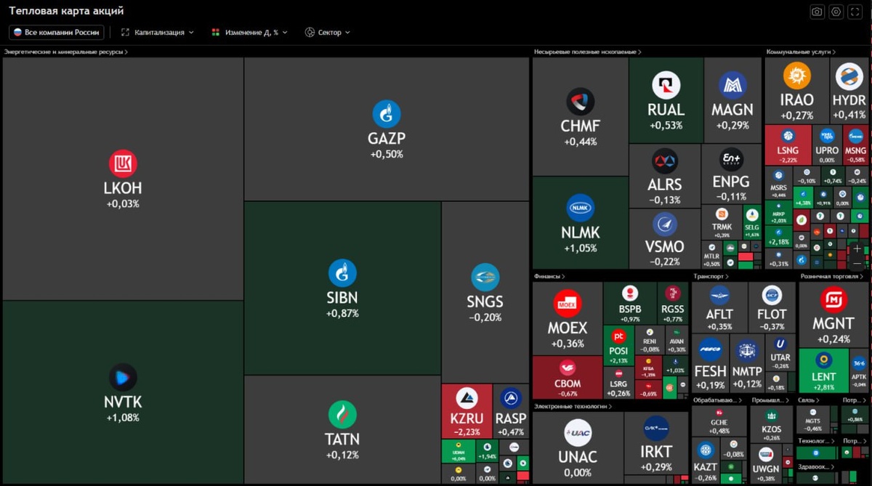Open the BSPB tile
Image resolution: width=872 pixels, height=486 pixels.
point(630,303)
